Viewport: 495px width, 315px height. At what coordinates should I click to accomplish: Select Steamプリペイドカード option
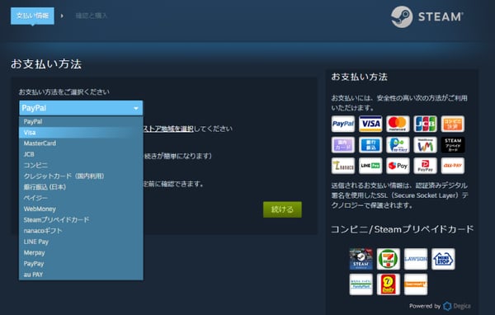pyautogui.click(x=81, y=220)
